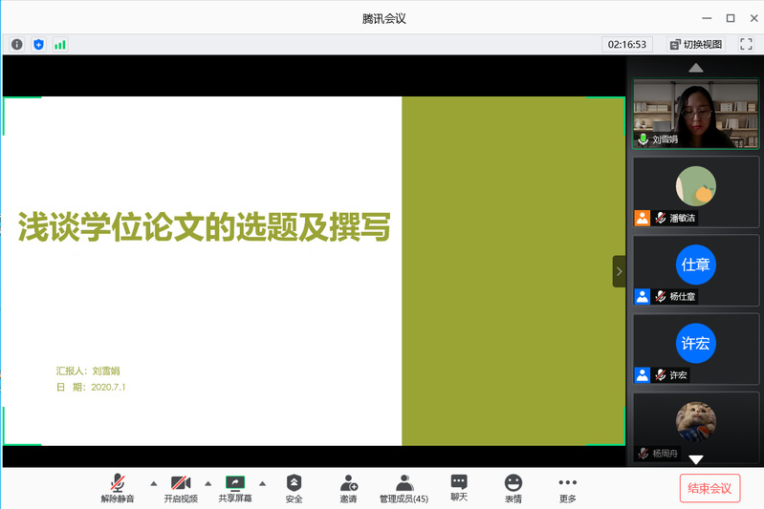
Task: Click 共享屏幕 share screen icon
Action: (234, 488)
